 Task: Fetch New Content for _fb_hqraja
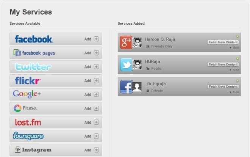click(223, 86)
